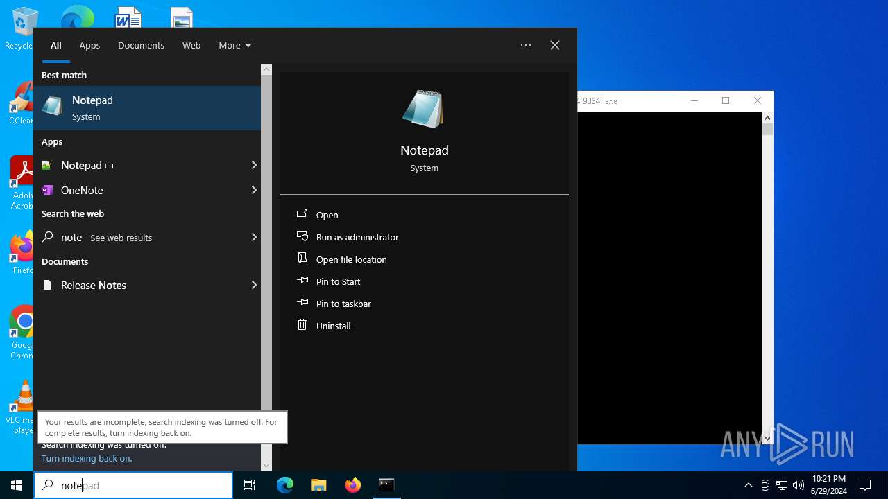Image resolution: width=888 pixels, height=499 pixels.
Task: Open Task View on the taskbar
Action: [250, 485]
